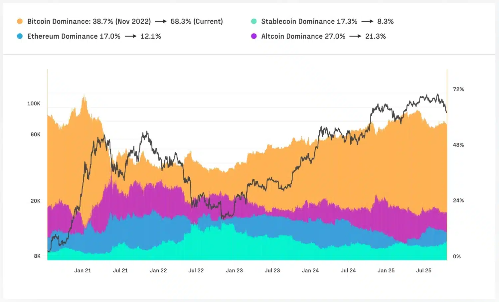Screen dimensions: 499x302
Task: Click the 72% right axis label
Action: pos(458,89)
